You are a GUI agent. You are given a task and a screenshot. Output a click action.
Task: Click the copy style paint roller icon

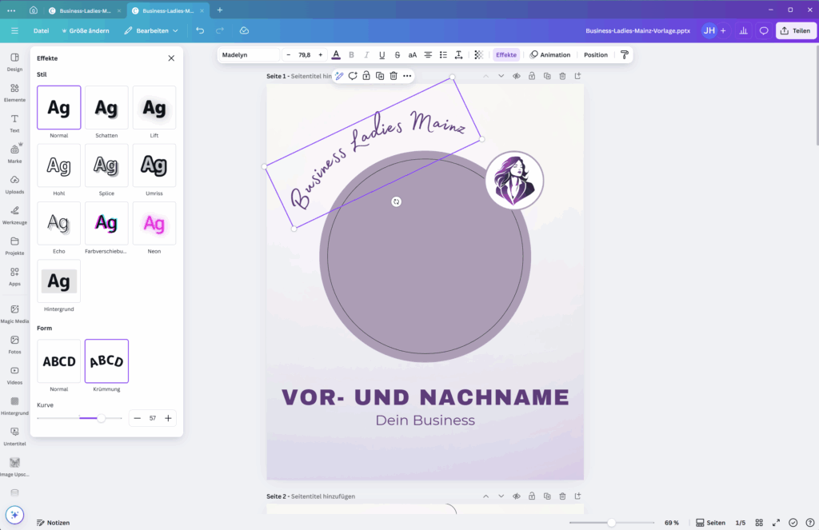(625, 55)
